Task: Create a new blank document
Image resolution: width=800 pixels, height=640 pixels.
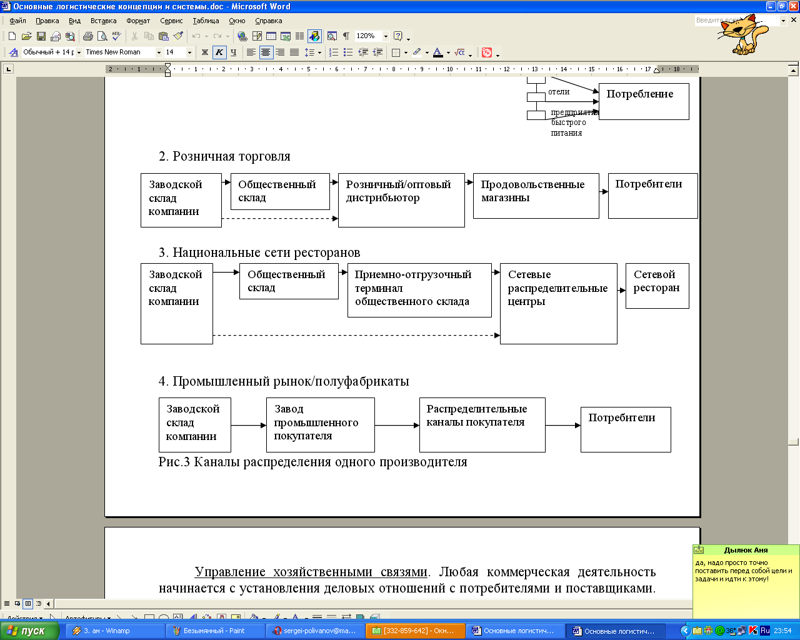Action: pyautogui.click(x=12, y=36)
